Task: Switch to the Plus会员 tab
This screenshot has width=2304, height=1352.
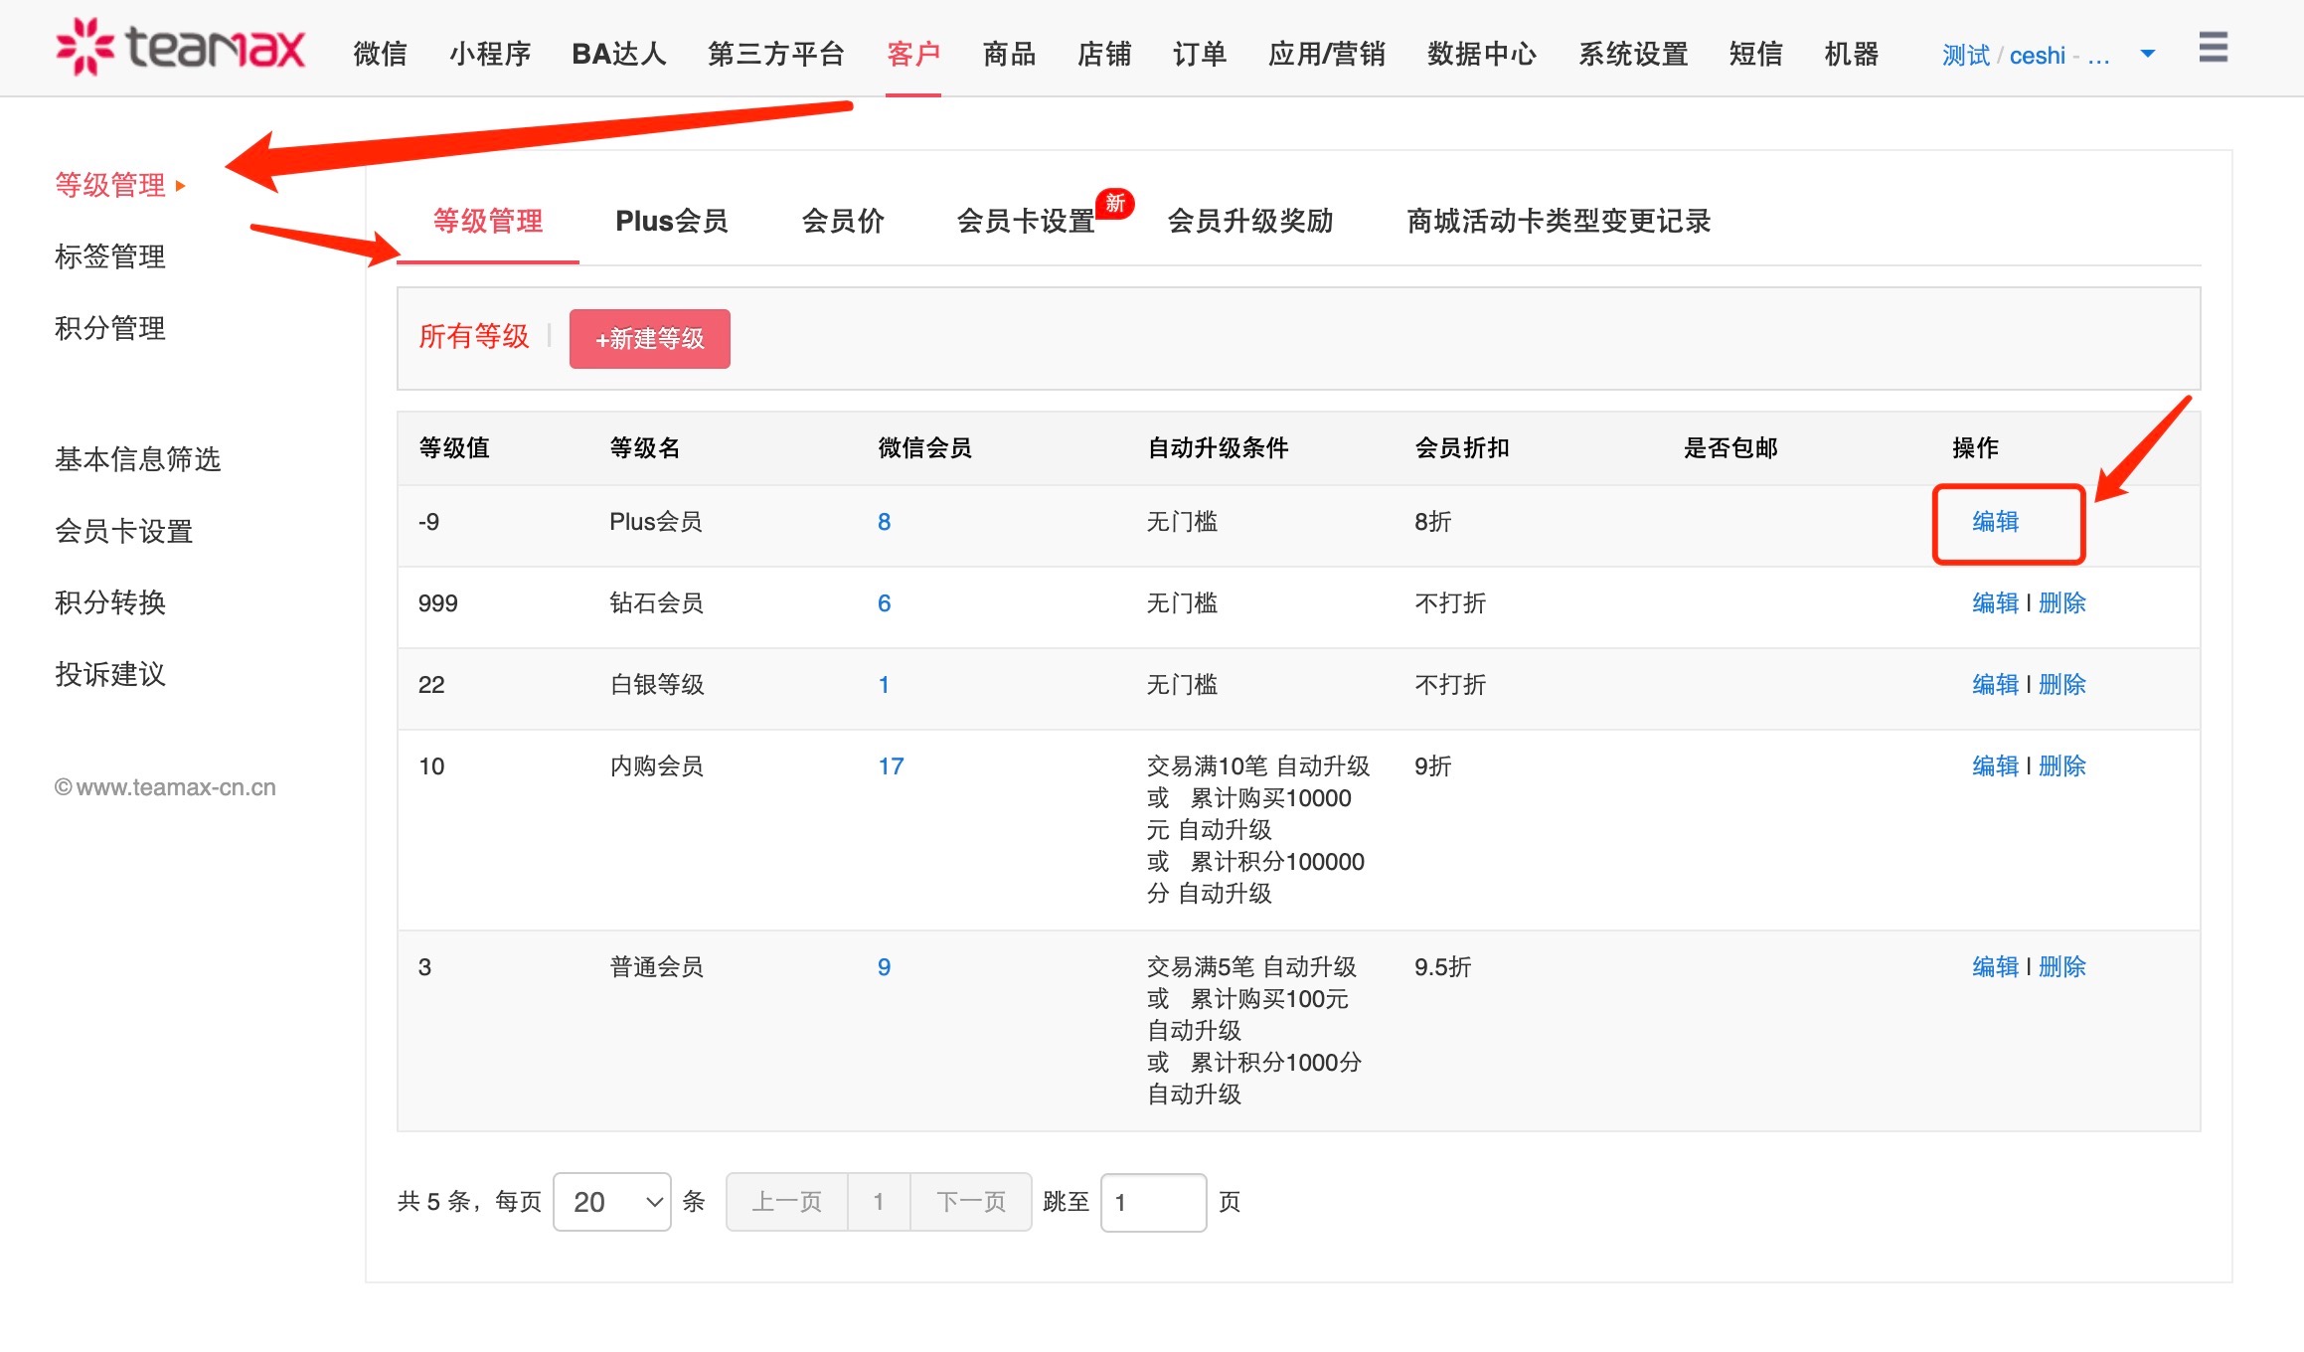Action: tap(671, 221)
